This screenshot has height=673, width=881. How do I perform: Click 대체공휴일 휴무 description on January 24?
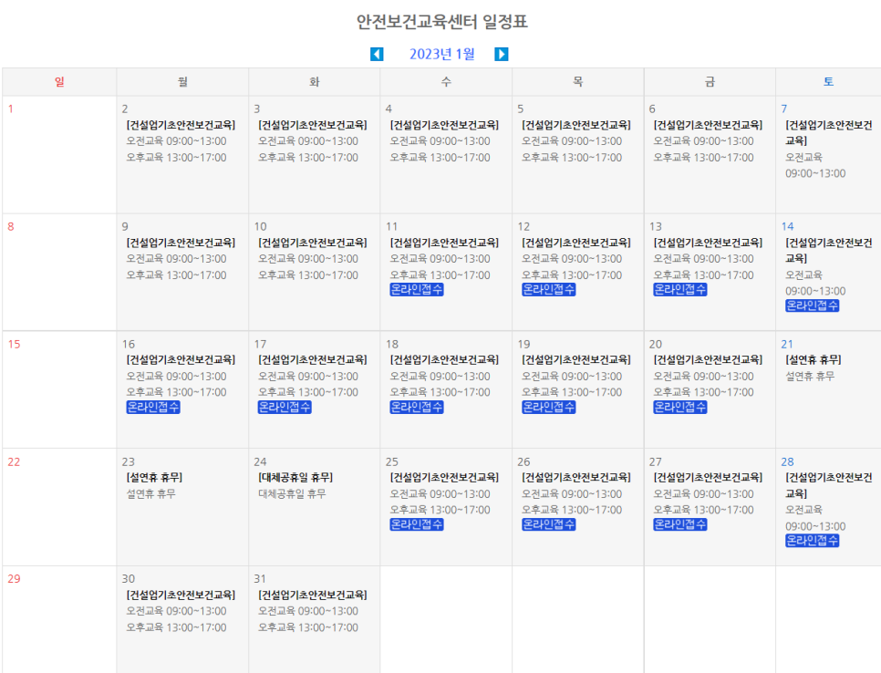tap(292, 493)
